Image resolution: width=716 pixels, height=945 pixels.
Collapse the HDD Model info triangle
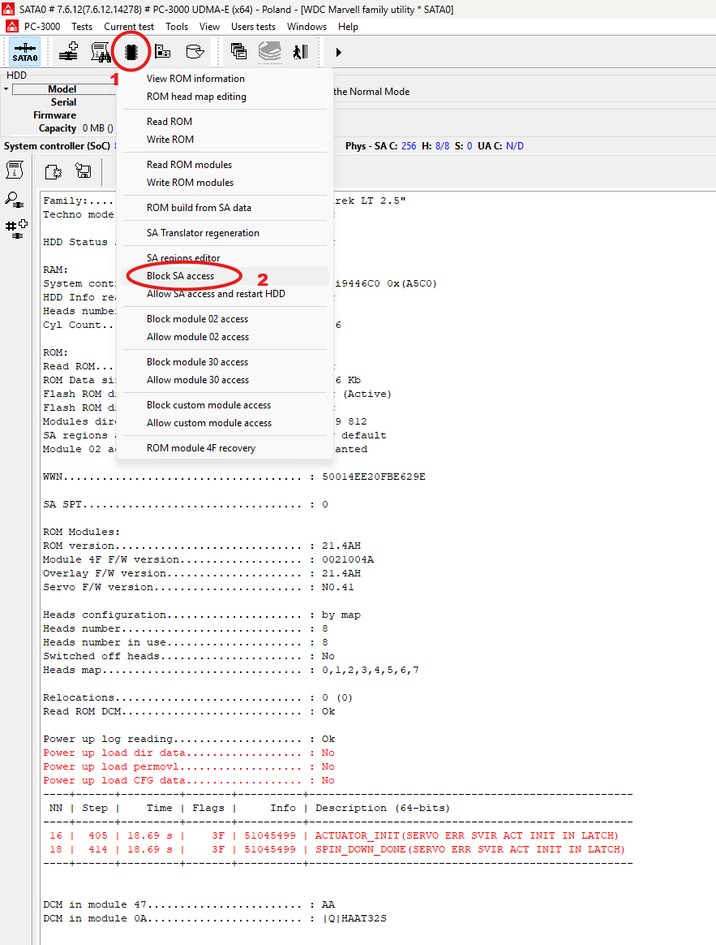click(x=6, y=88)
